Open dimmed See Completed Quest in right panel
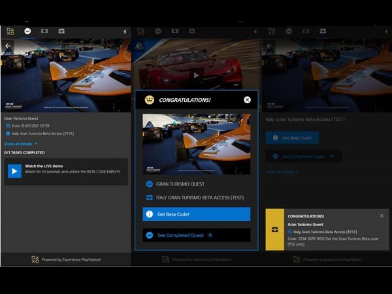This screenshot has height=294, width=392. pos(304,156)
